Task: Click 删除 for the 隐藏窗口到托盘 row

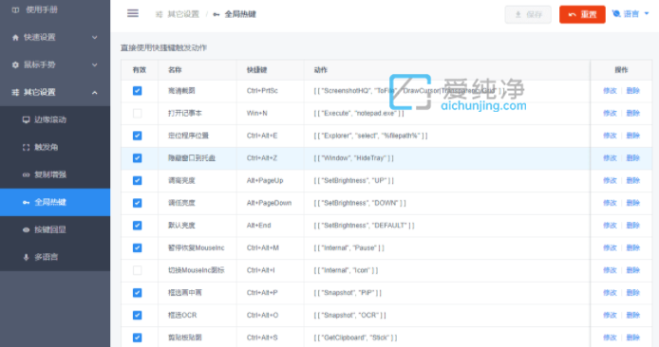Action: [x=633, y=158]
